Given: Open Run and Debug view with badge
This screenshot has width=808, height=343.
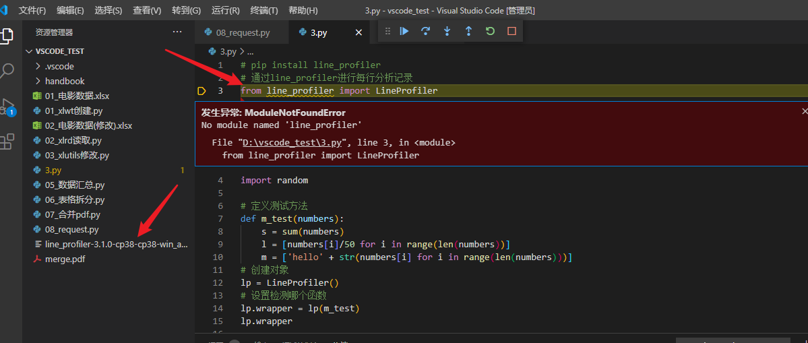Looking at the screenshot, I should point(7,106).
